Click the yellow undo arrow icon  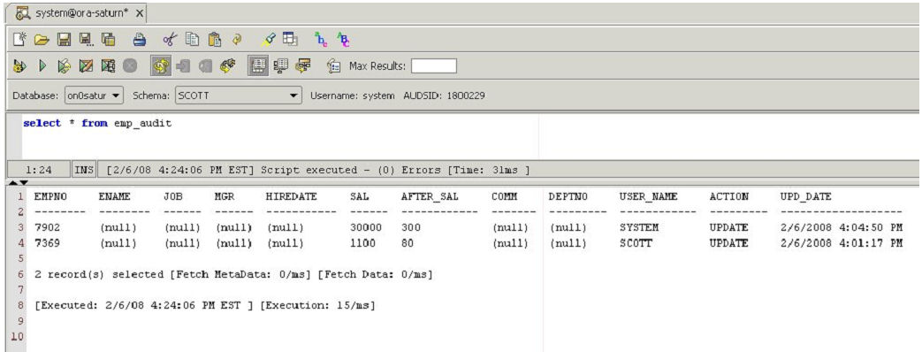tap(236, 40)
